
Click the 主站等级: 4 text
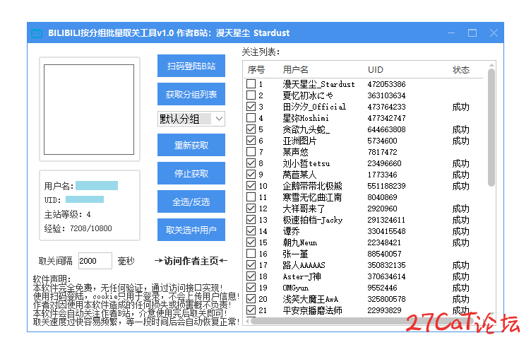(x=67, y=214)
